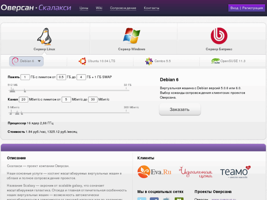Open the Debian 6 version dropdown arrow
Viewport: 267px width, 200px height.
(39, 61)
